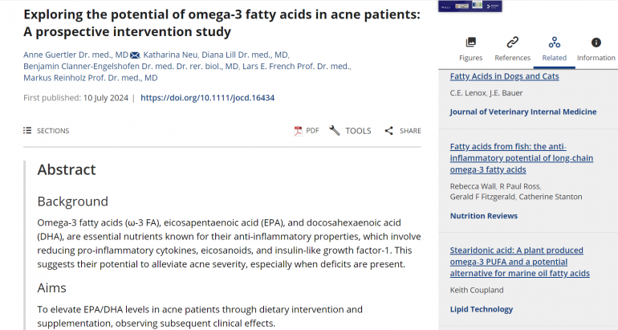Click the journal cover thumbnail
The height and width of the screenshot is (330, 618).
coord(470,5)
